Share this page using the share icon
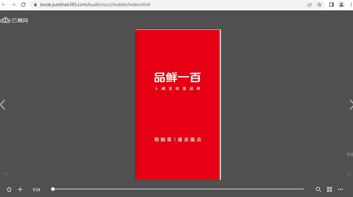The image size is (353, 197). (x=310, y=5)
